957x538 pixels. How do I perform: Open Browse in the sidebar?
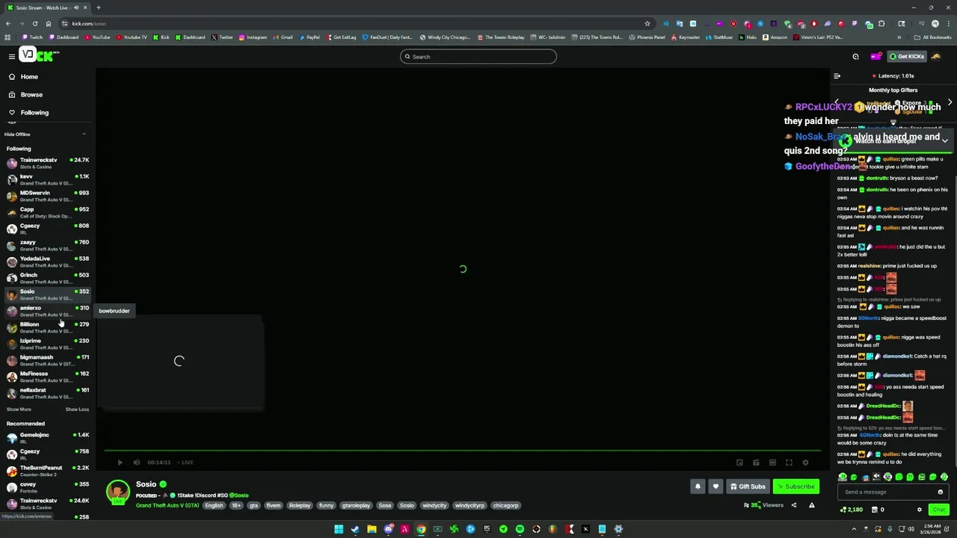(x=47, y=94)
